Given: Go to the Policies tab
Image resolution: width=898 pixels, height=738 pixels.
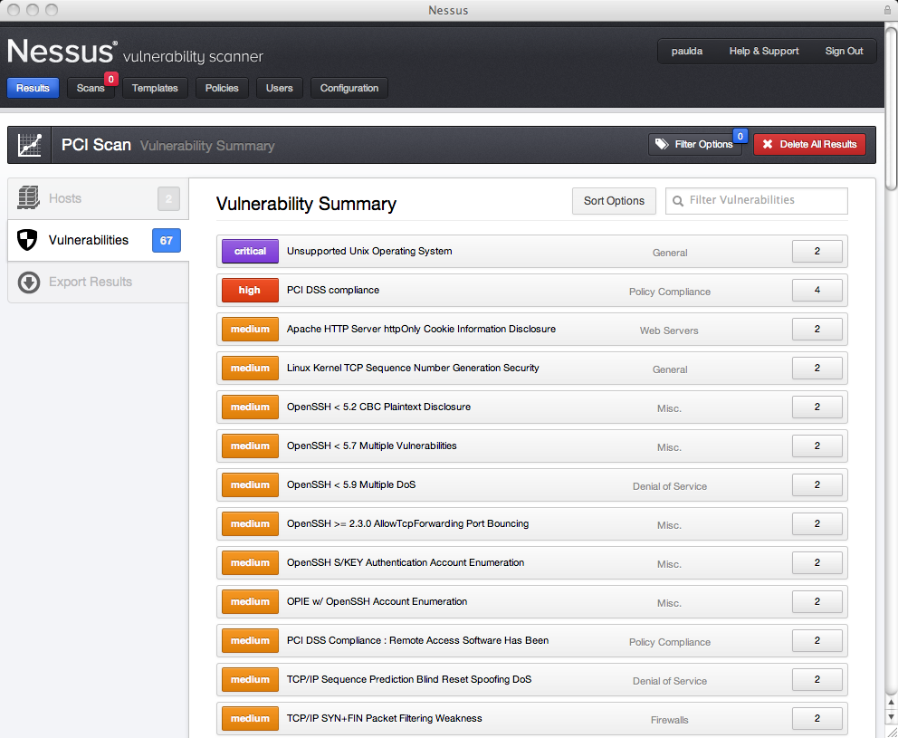Looking at the screenshot, I should tap(222, 88).
